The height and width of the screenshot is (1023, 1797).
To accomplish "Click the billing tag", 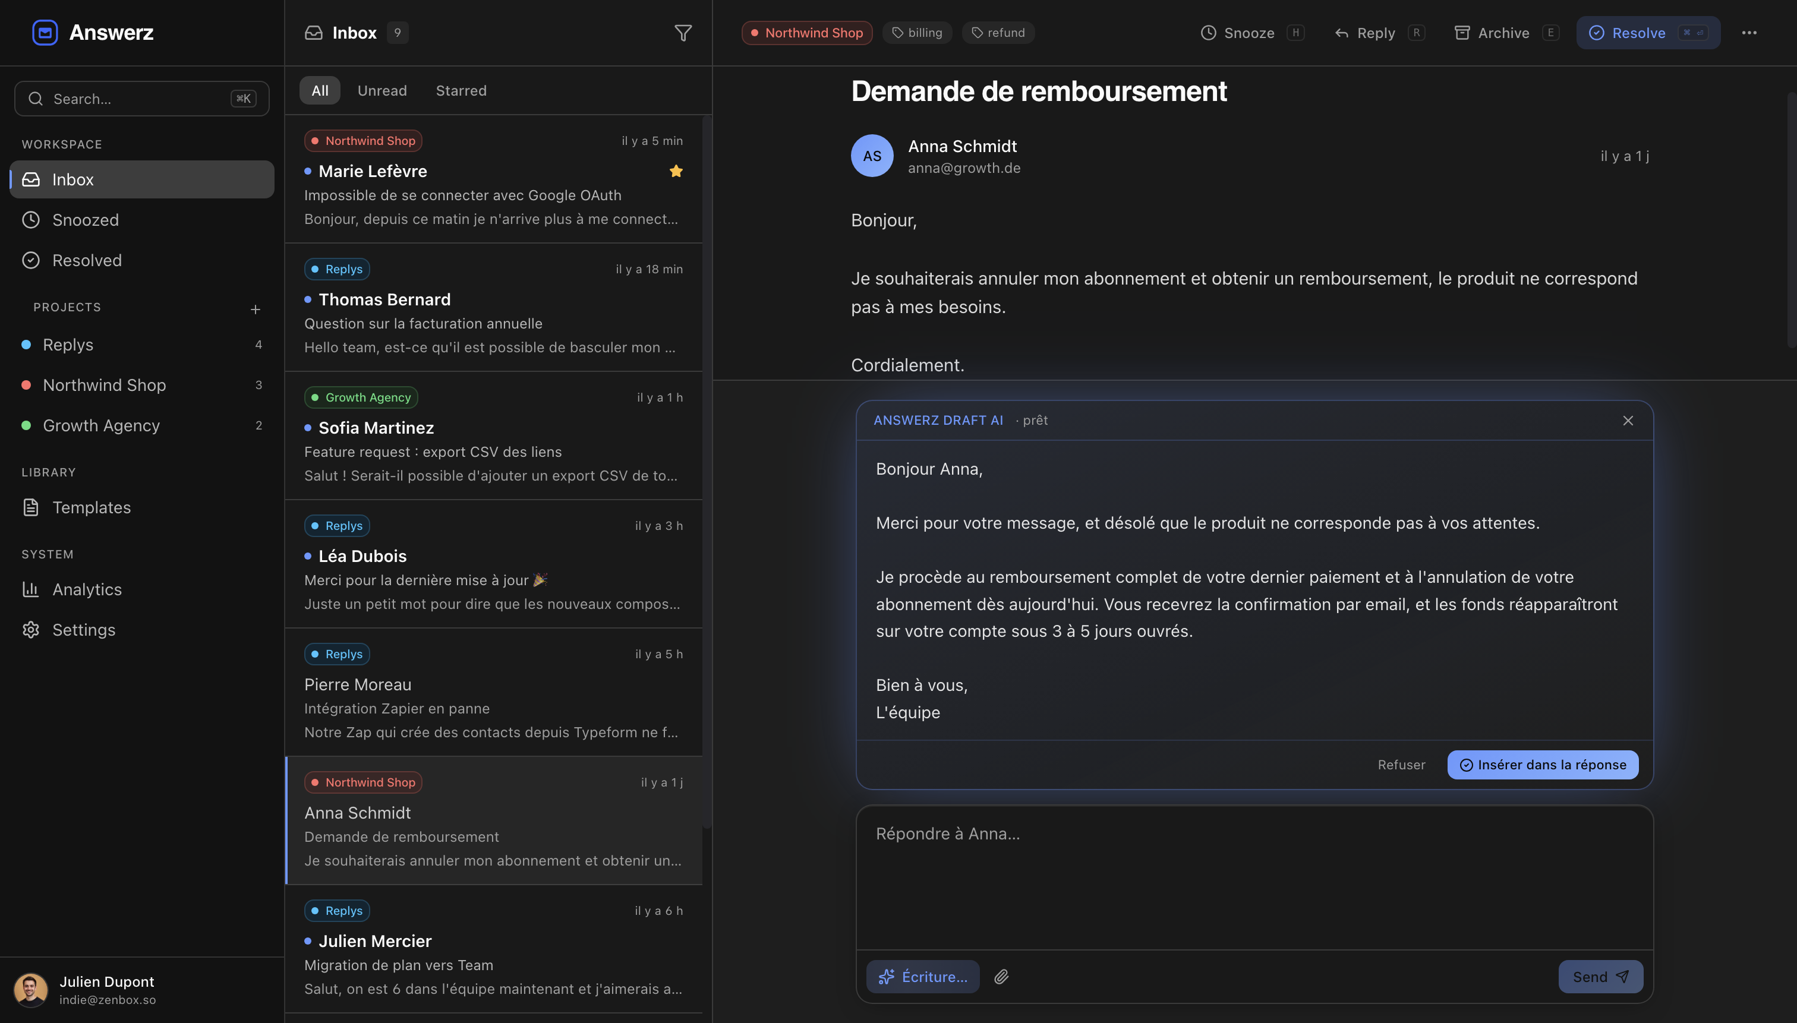I will click(x=917, y=32).
